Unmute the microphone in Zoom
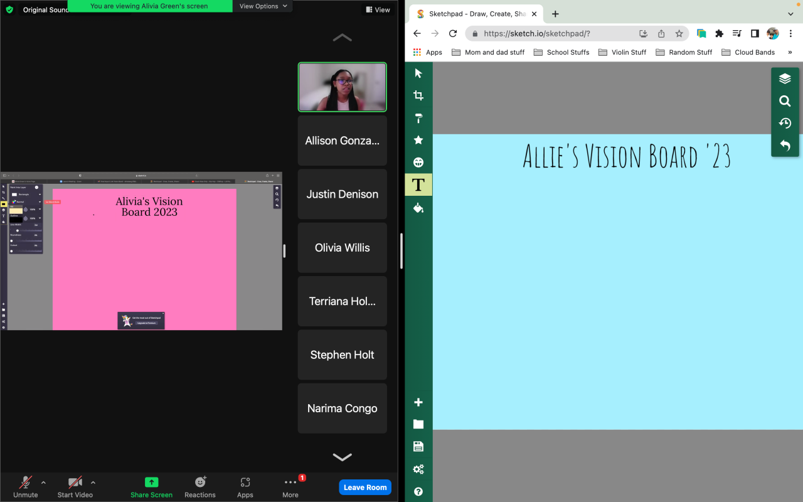The height and width of the screenshot is (502, 803). coord(26,487)
